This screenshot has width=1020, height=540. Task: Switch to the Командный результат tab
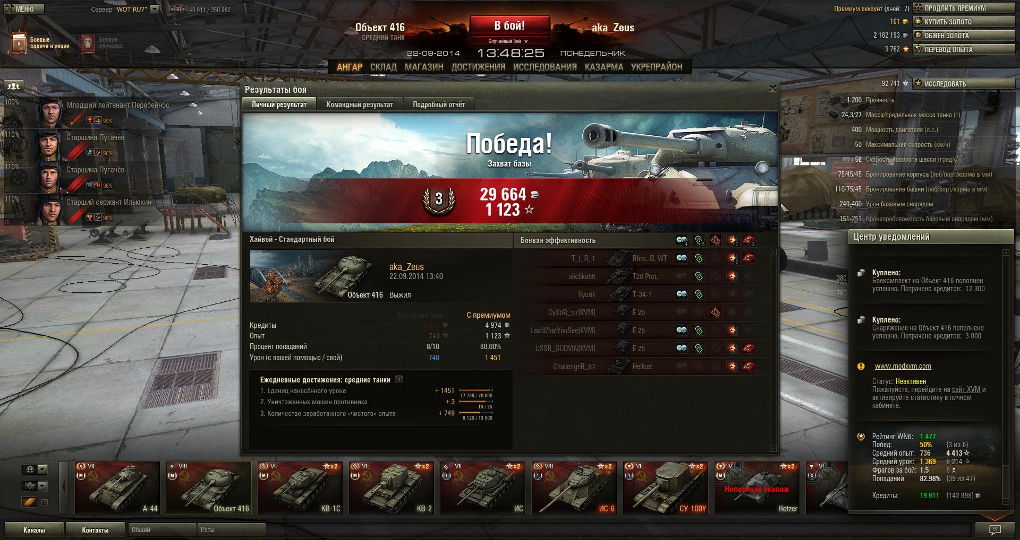pyautogui.click(x=360, y=104)
